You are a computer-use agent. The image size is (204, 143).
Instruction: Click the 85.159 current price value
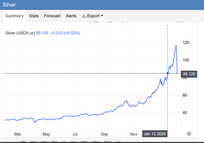click(42, 33)
